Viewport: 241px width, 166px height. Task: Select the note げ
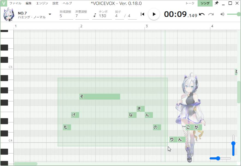point(75,115)
